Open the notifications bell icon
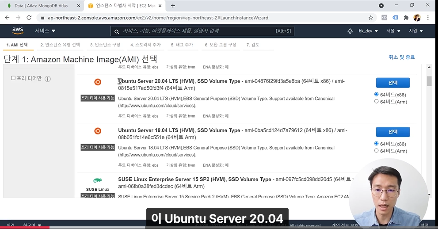The height and width of the screenshot is (229, 438). 350,31
